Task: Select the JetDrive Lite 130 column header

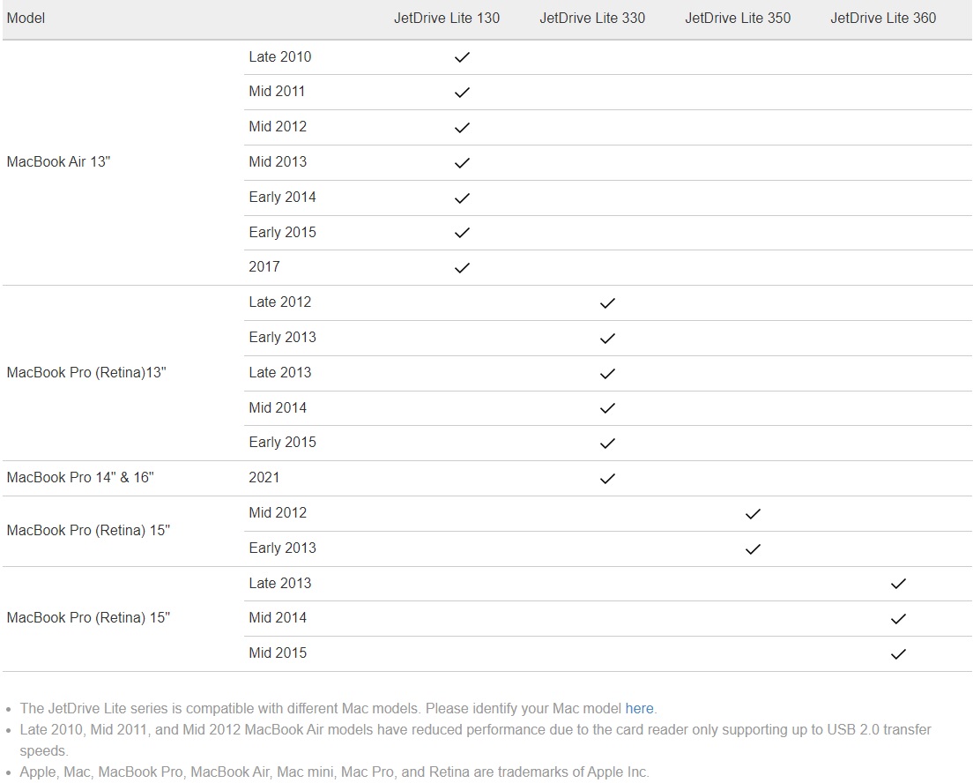Action: [x=447, y=18]
